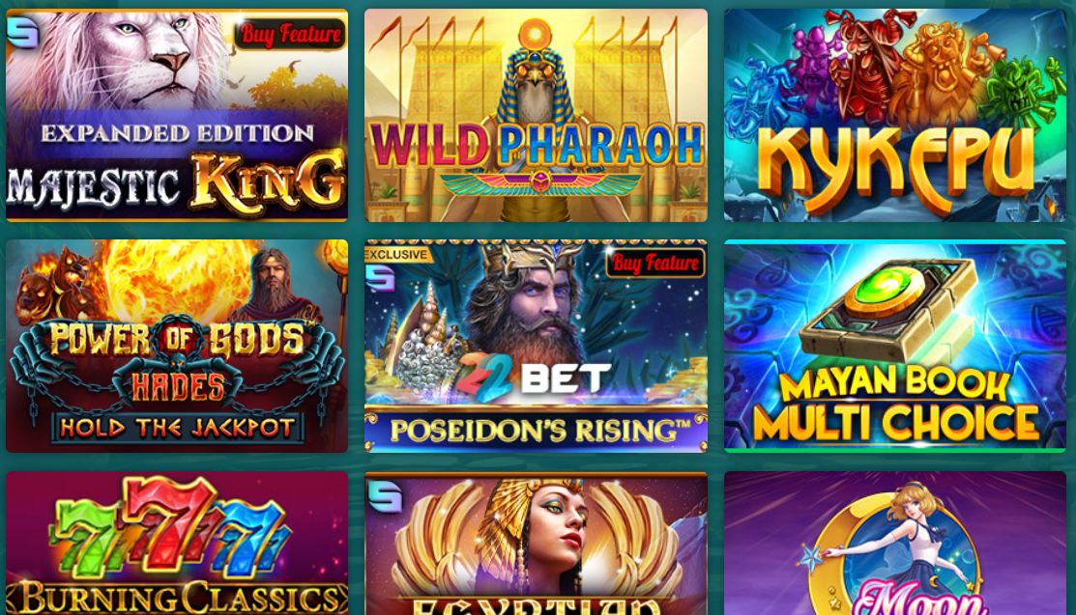Open the Wild Pharaoh slot game
The height and width of the screenshot is (615, 1076).
(x=536, y=115)
